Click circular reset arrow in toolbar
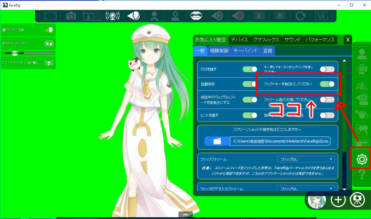The width and height of the screenshot is (371, 219). point(301,16)
